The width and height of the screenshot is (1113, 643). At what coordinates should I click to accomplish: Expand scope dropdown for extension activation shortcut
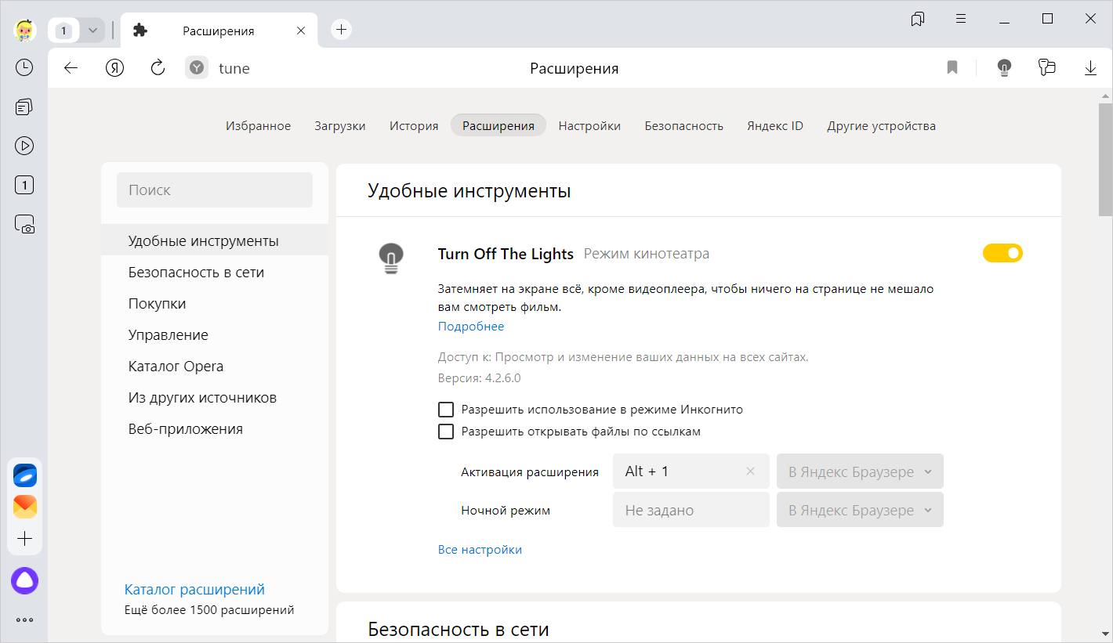860,471
